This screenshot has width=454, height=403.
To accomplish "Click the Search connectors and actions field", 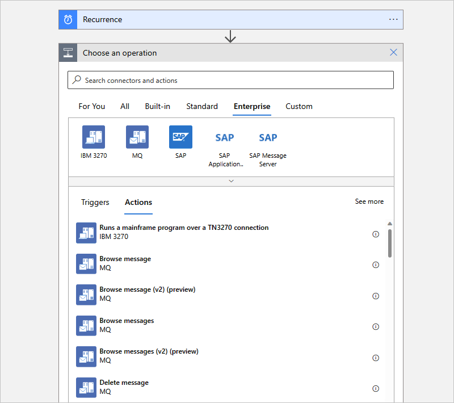I will tap(230, 80).
